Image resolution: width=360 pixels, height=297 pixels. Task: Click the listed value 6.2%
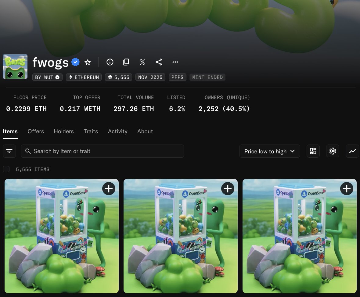pos(177,109)
